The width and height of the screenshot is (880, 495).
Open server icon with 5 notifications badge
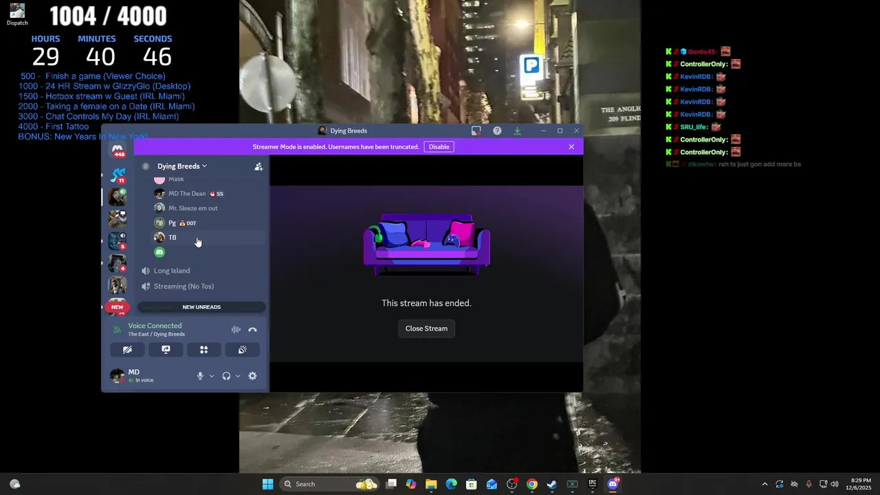118,241
